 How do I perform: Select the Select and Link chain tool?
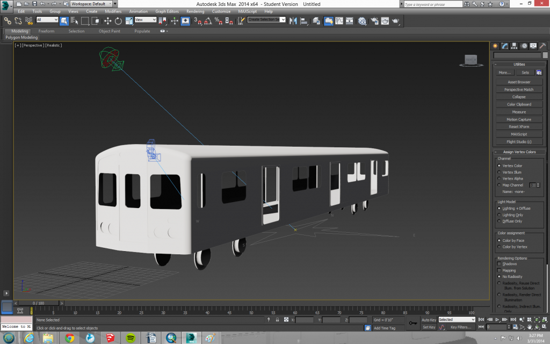8,21
